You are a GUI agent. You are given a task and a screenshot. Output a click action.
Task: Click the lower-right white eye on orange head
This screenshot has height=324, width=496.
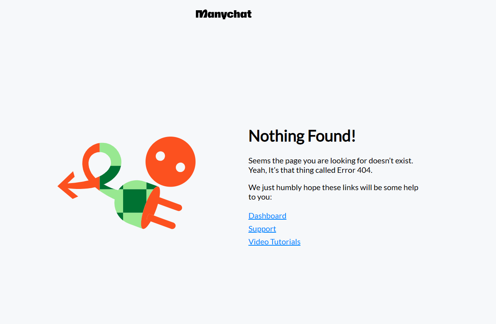(x=181, y=167)
